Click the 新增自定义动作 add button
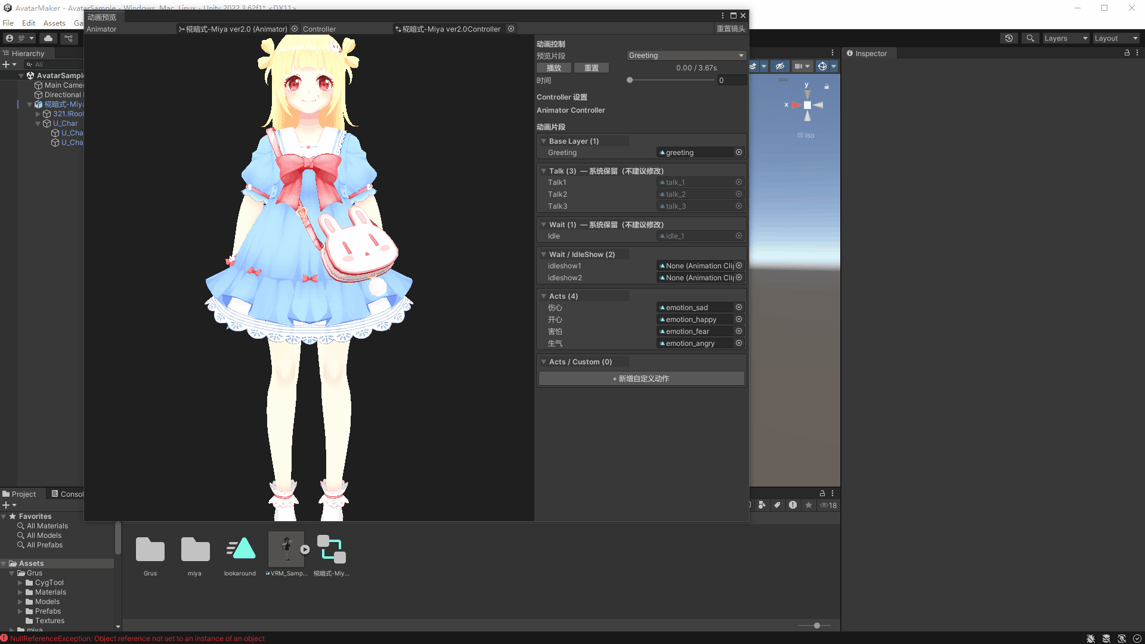Image resolution: width=1145 pixels, height=644 pixels. click(x=641, y=379)
